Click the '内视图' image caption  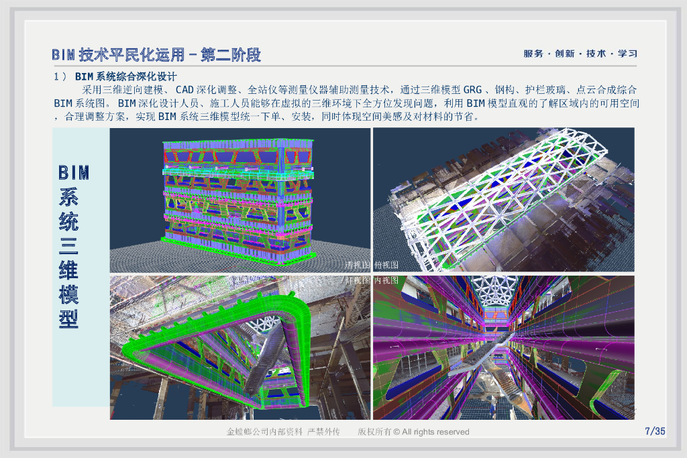pyautogui.click(x=386, y=280)
